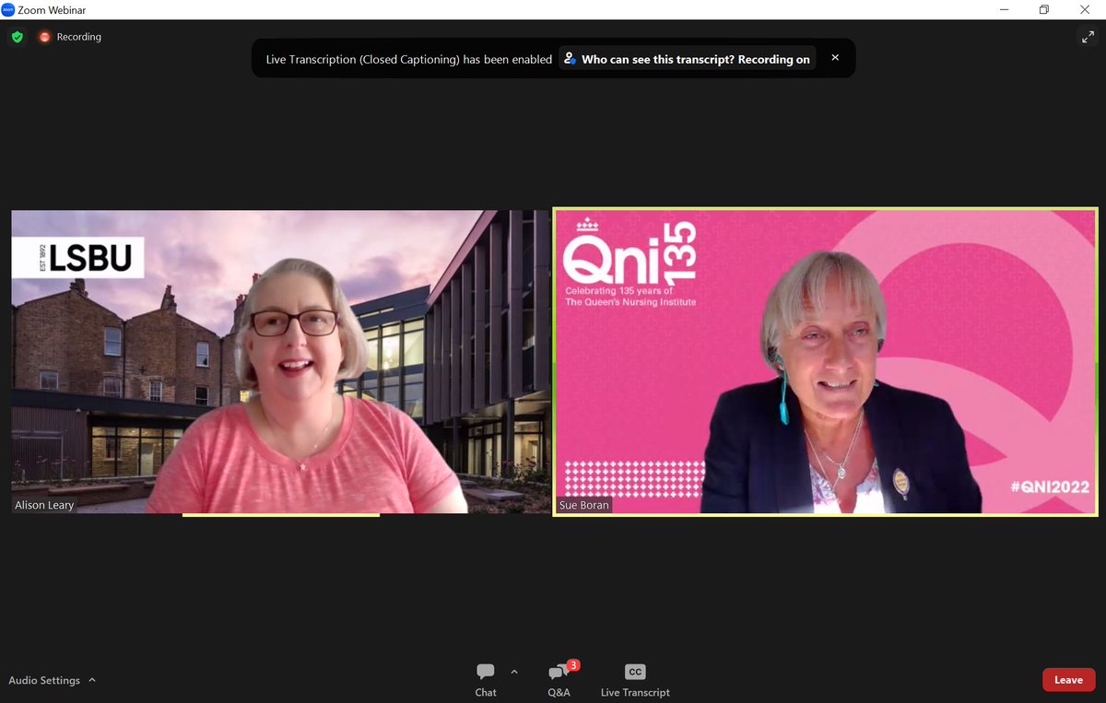1106x703 pixels.
Task: Click the Sue Boran name label
Action: pos(584,505)
